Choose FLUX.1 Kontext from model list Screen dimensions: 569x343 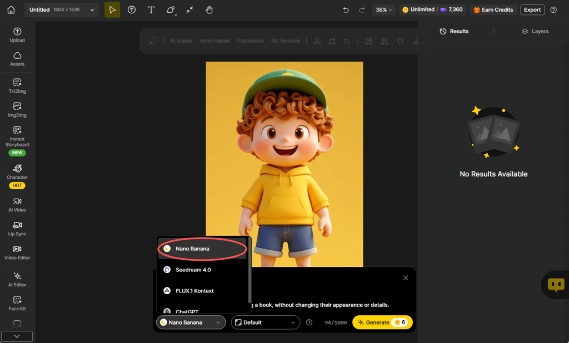tap(194, 291)
